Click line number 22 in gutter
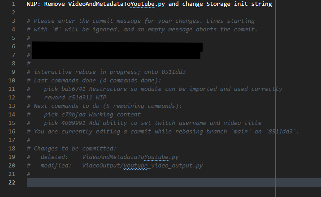 click(12, 183)
